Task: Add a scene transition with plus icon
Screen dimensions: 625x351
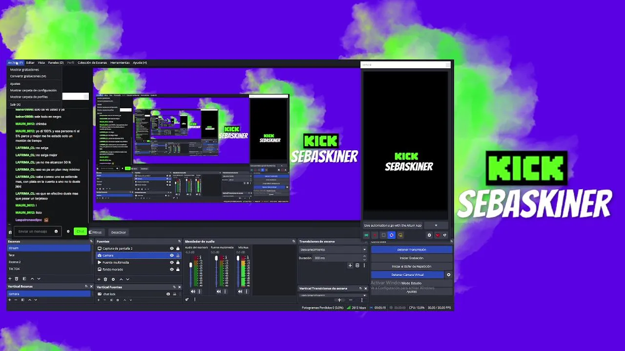Action: pyautogui.click(x=350, y=265)
